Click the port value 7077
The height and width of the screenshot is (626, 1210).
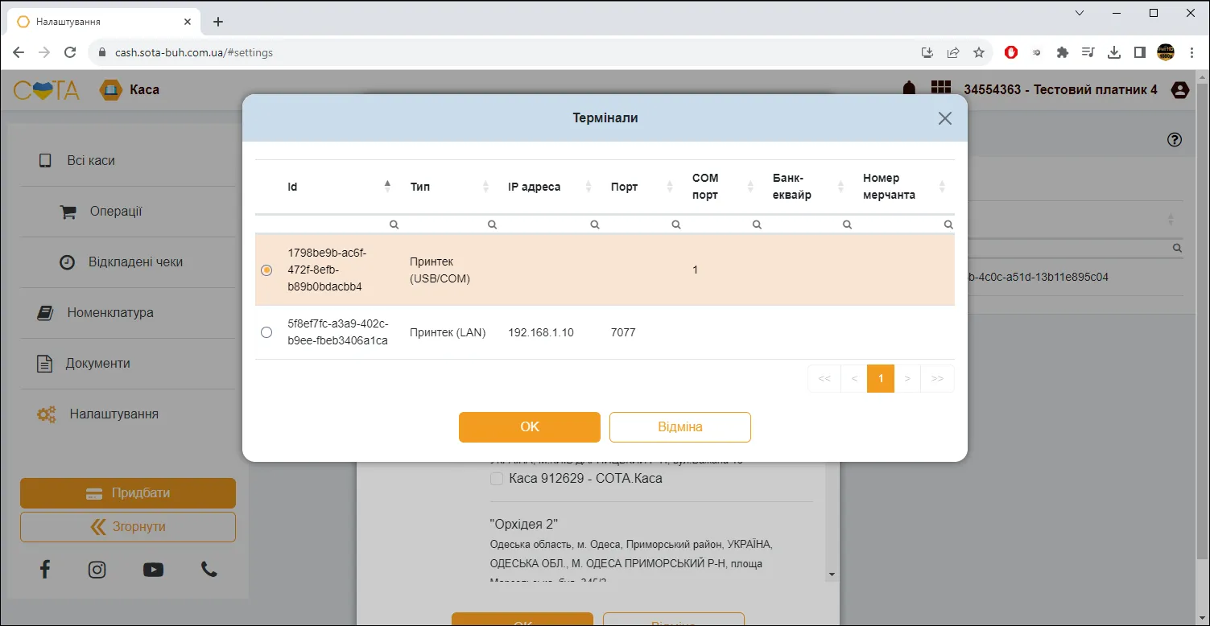pyautogui.click(x=623, y=332)
